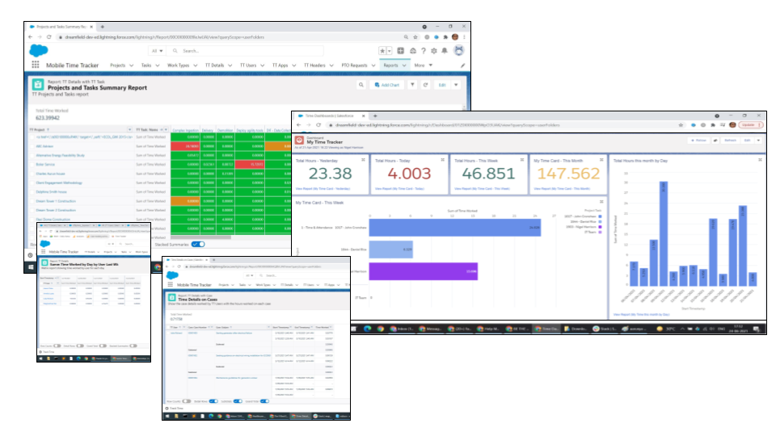Image resolution: width=776 pixels, height=436 pixels.
Task: Open View Report (My Time this month by Day)
Action: click(x=641, y=314)
